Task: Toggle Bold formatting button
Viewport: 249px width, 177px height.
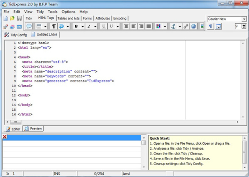Action: pyautogui.click(x=76, y=26)
